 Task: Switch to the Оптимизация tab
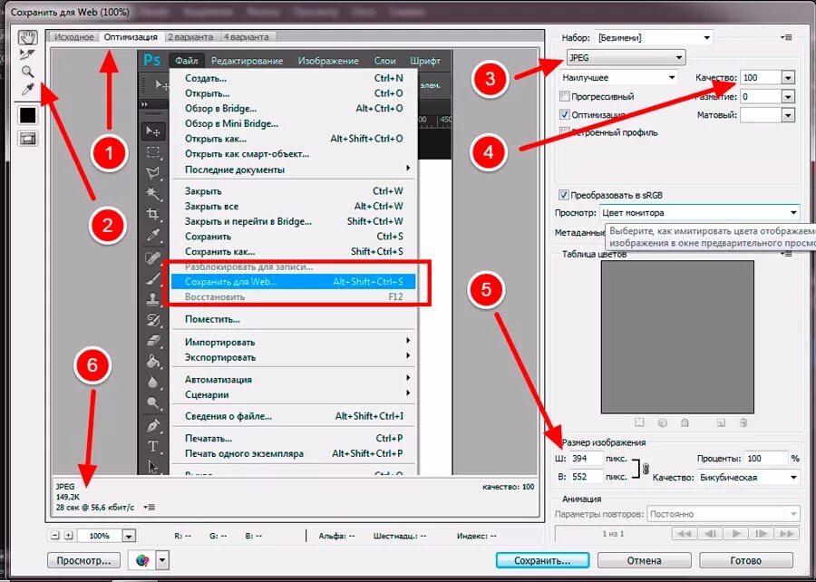pos(130,37)
